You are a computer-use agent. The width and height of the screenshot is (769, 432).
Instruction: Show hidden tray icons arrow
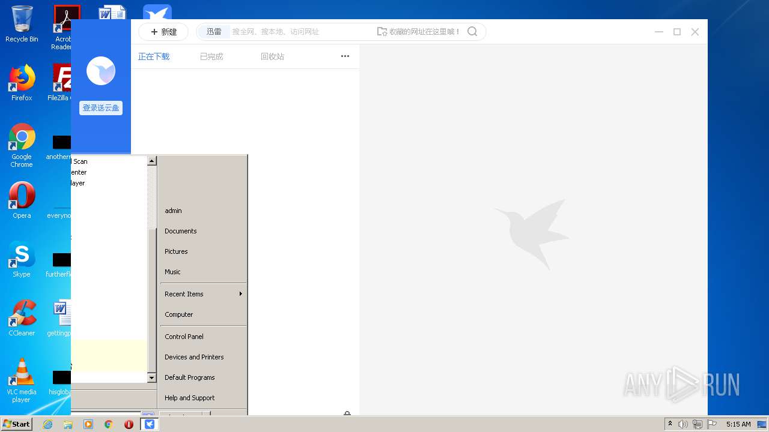point(670,424)
